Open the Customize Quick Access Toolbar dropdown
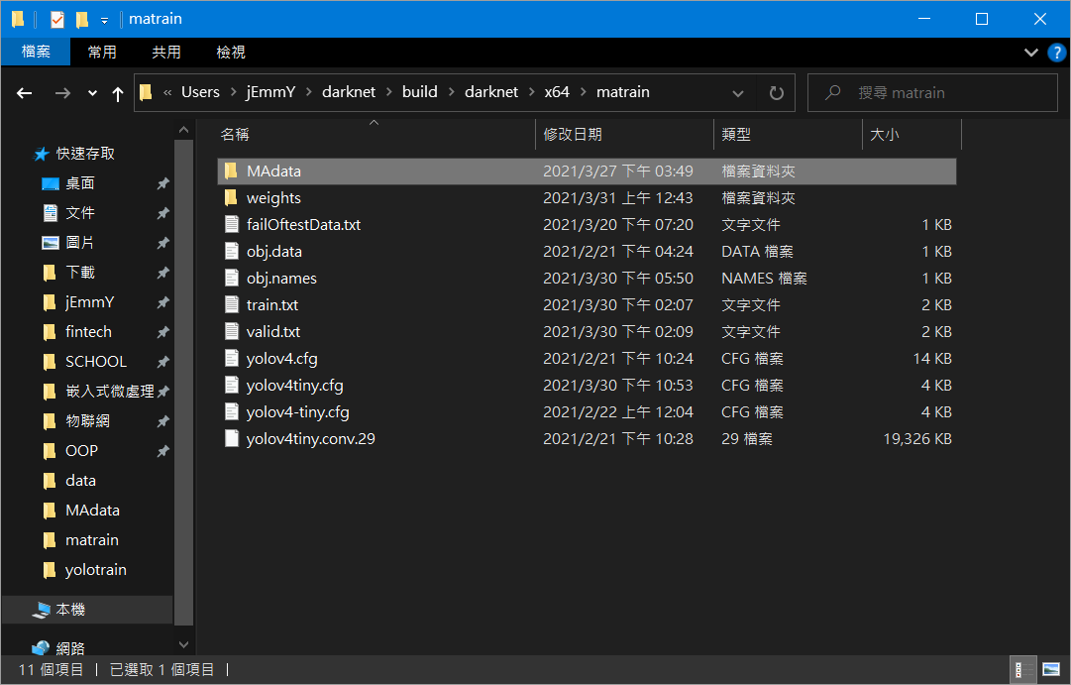 [x=104, y=21]
